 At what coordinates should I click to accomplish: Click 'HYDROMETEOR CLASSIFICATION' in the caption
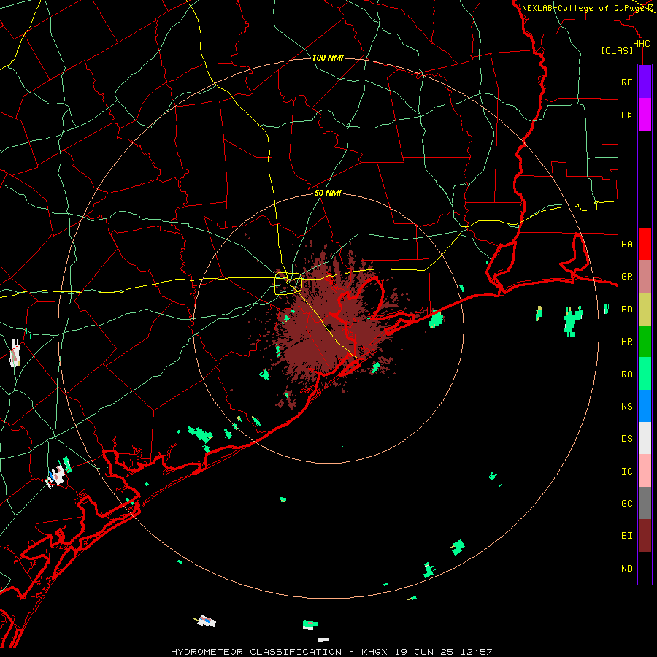256,652
